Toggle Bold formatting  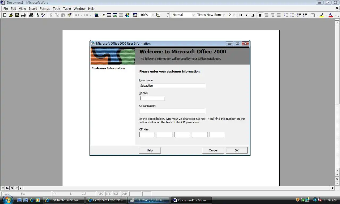pos(240,15)
